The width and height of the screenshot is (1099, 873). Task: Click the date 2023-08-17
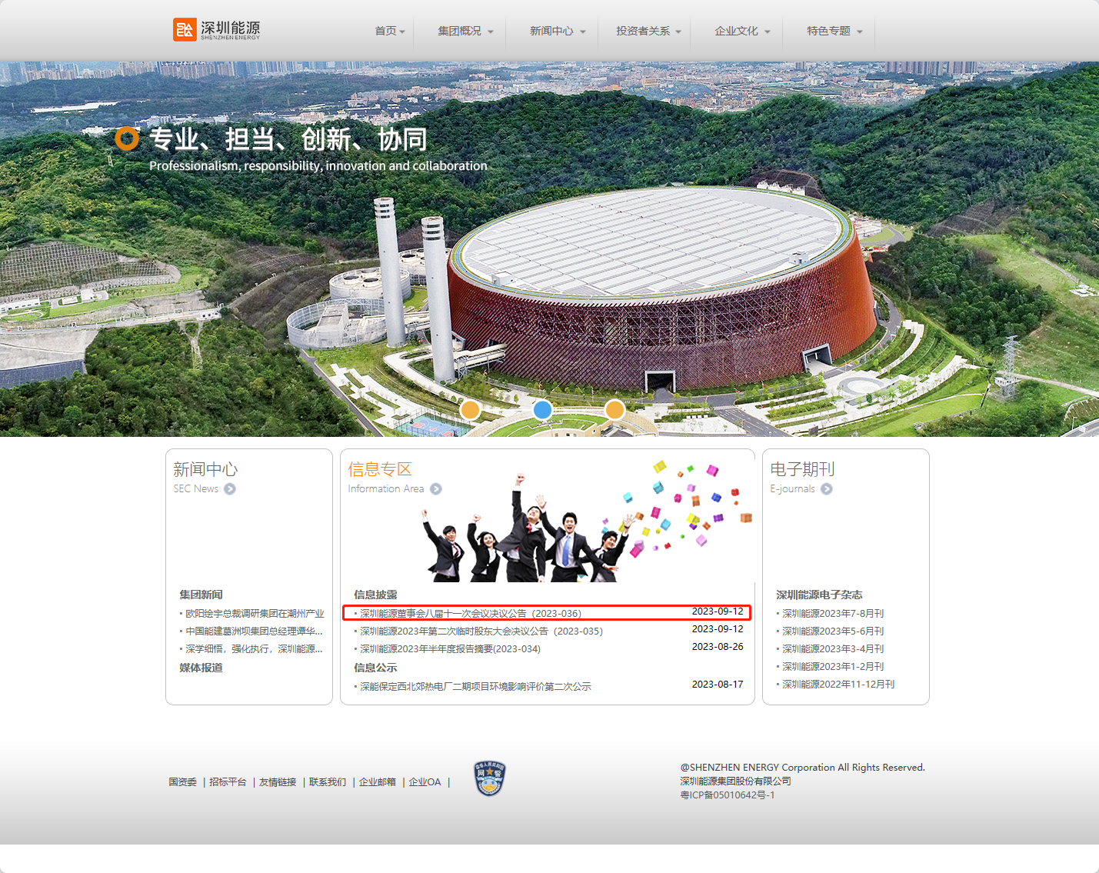point(718,685)
